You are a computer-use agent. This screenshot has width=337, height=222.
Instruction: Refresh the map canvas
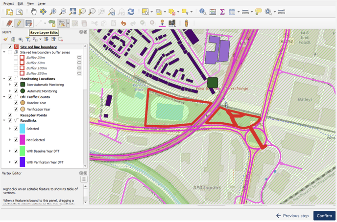point(131,12)
